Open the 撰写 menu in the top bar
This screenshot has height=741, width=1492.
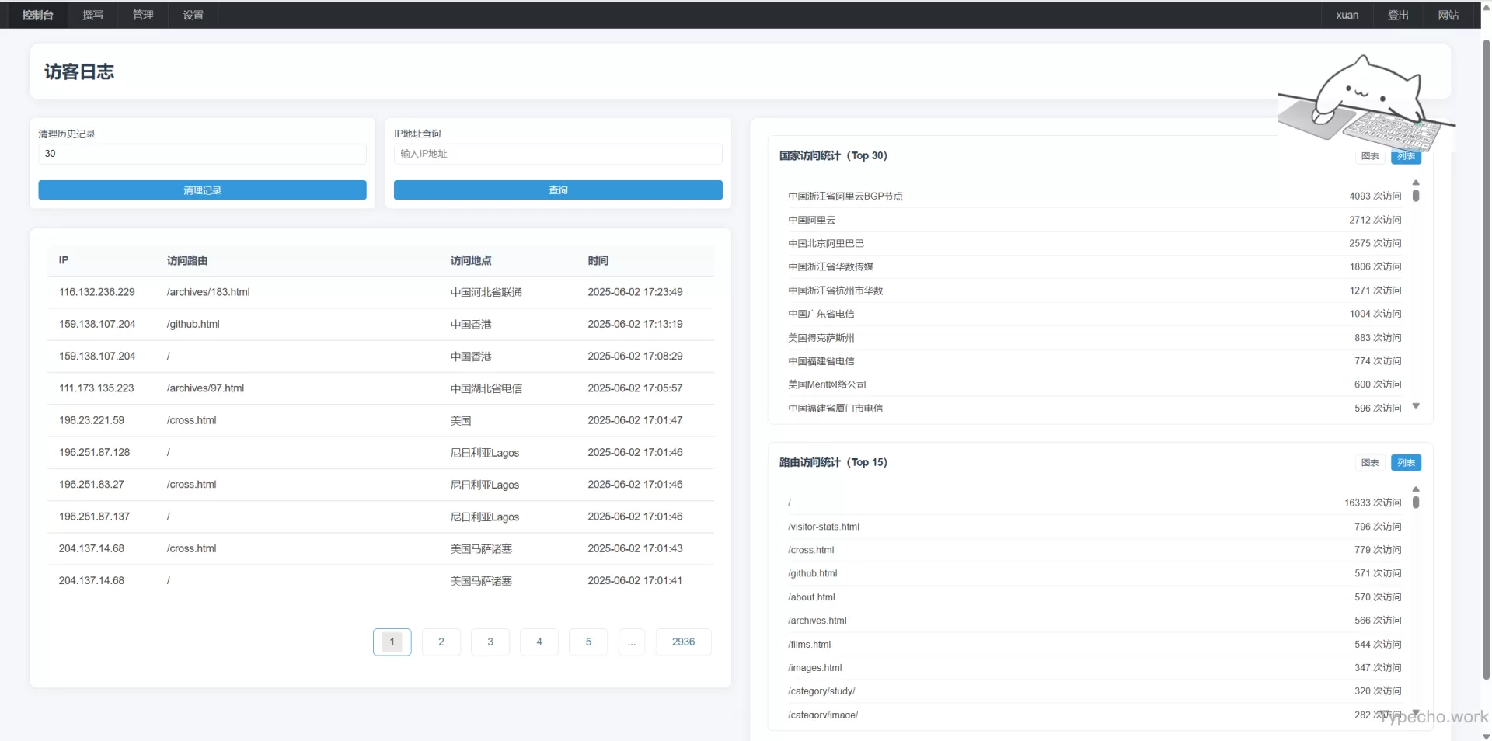pos(93,15)
